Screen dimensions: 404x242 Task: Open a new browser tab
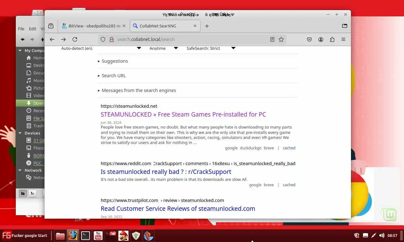(x=207, y=26)
